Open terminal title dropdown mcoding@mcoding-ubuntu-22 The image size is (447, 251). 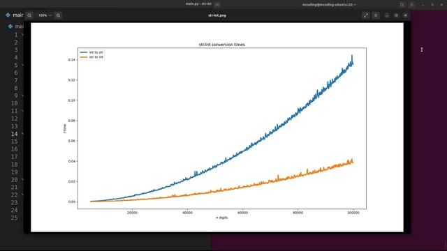coord(329,5)
